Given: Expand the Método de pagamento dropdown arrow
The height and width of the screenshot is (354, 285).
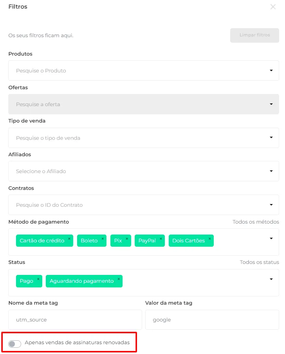Looking at the screenshot, I should pyautogui.click(x=271, y=238).
